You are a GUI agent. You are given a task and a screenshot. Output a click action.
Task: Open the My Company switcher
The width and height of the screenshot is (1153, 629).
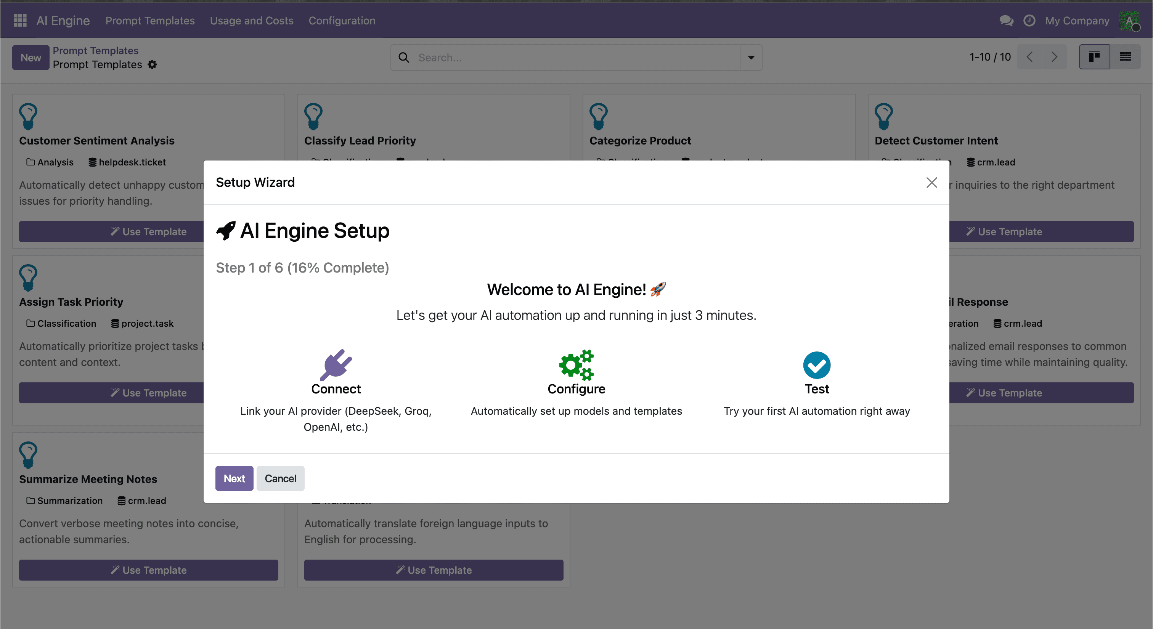[x=1077, y=21]
